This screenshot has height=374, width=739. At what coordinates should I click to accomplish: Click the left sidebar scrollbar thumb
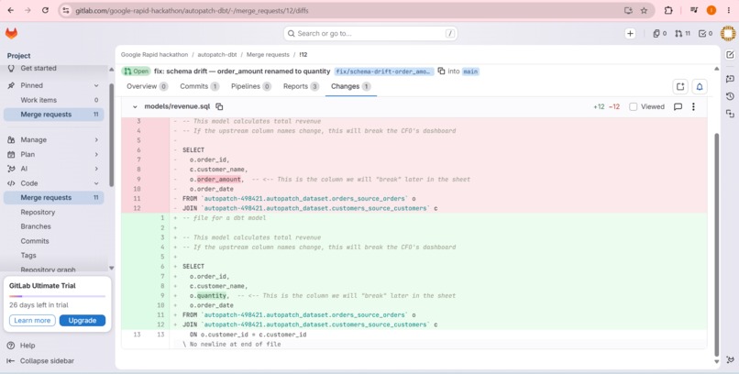point(112,135)
